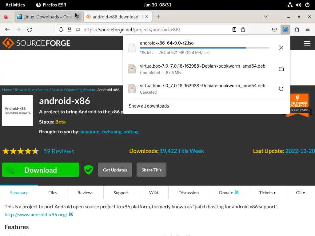315x236 pixels.
Task: Open contributor cwhuang profile link
Action: point(111,132)
